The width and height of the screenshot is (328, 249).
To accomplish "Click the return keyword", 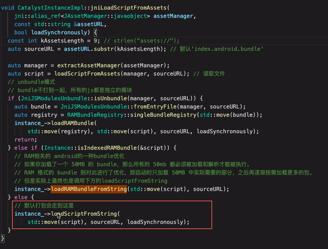I will [x=24, y=139].
